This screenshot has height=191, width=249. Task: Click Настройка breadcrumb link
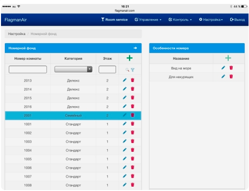coord(17,34)
